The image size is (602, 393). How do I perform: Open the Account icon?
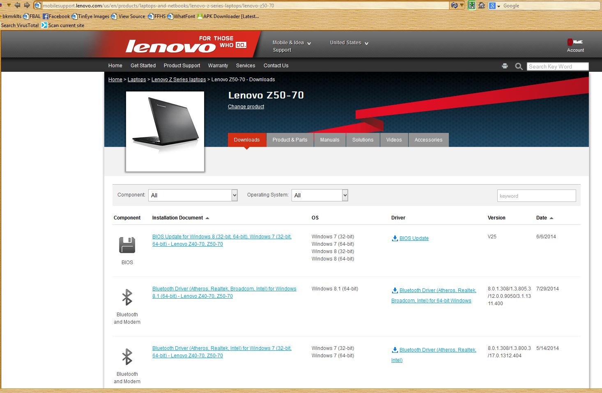coord(575,45)
